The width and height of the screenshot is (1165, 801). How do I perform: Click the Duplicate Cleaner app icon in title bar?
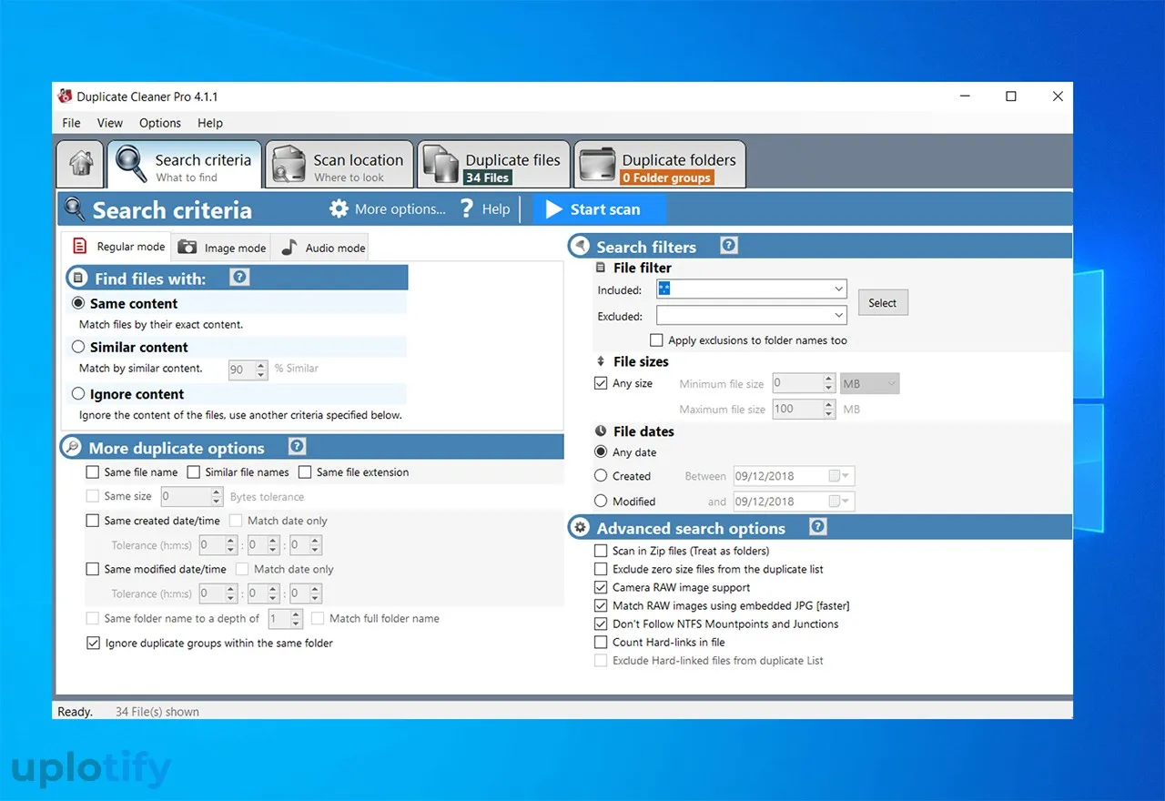pyautogui.click(x=65, y=96)
